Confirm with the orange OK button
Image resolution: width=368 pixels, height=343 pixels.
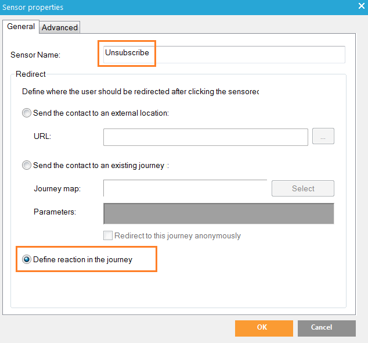[264, 328]
